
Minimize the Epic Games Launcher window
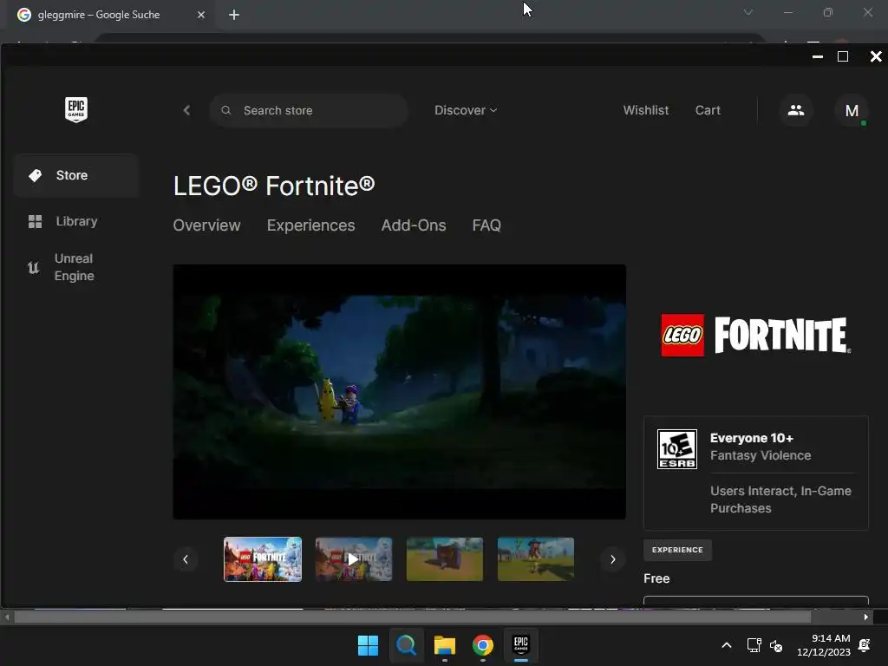pyautogui.click(x=817, y=56)
